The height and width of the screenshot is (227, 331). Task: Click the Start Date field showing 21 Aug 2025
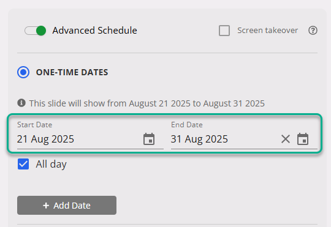coord(90,135)
